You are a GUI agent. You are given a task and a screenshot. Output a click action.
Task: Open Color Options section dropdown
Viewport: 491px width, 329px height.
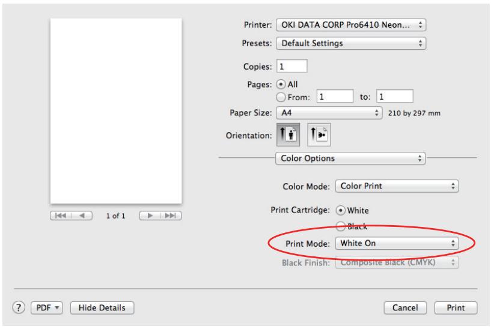coord(350,158)
